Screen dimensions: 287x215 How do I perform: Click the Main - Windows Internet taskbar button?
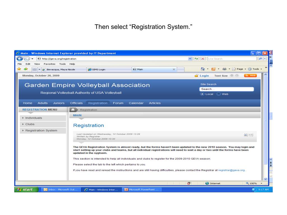(101, 190)
